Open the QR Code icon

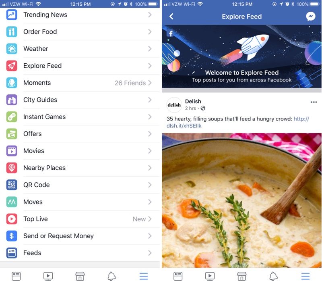(12, 185)
